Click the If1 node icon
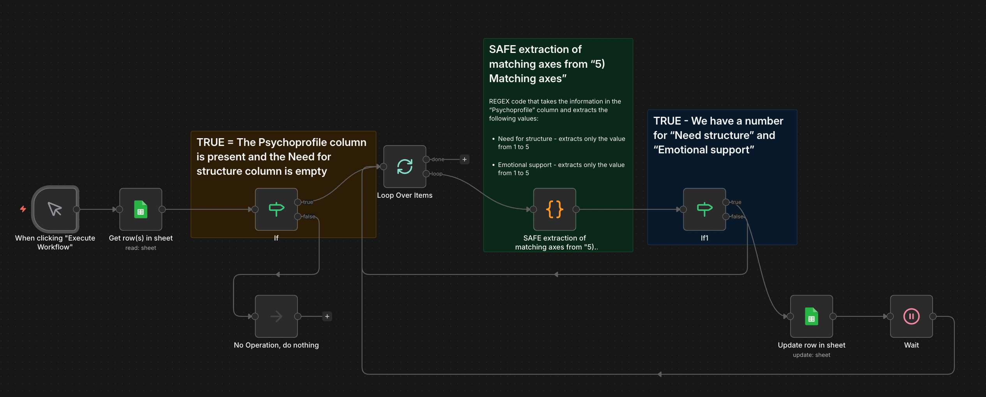The width and height of the screenshot is (986, 397). (704, 209)
